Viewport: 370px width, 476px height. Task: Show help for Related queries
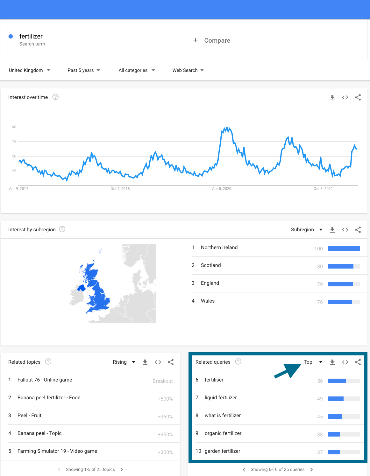click(238, 362)
